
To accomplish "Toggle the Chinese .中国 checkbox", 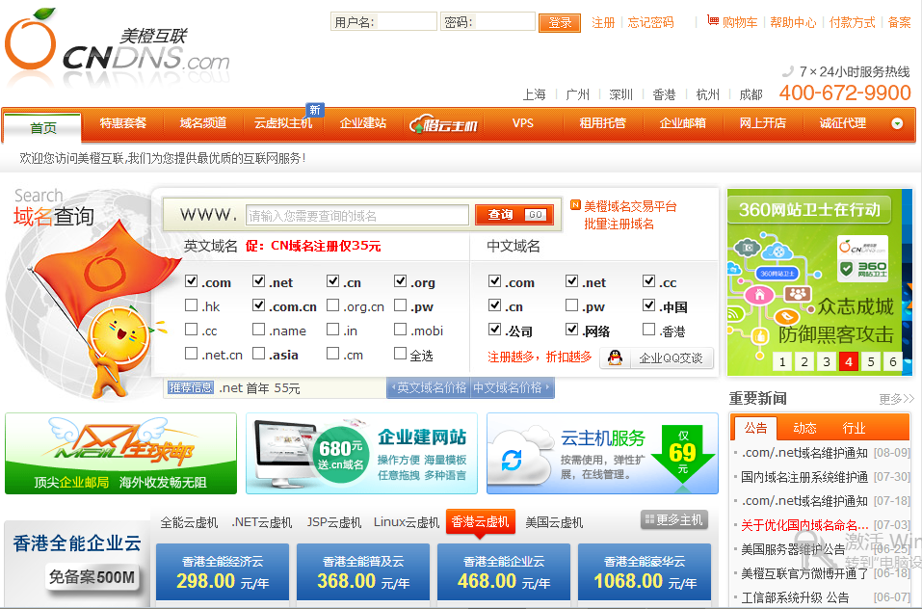I will point(649,305).
